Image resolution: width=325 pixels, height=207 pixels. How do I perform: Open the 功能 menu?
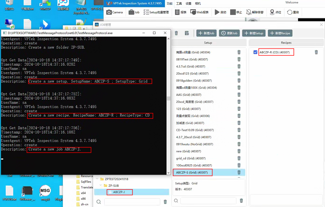169,4
